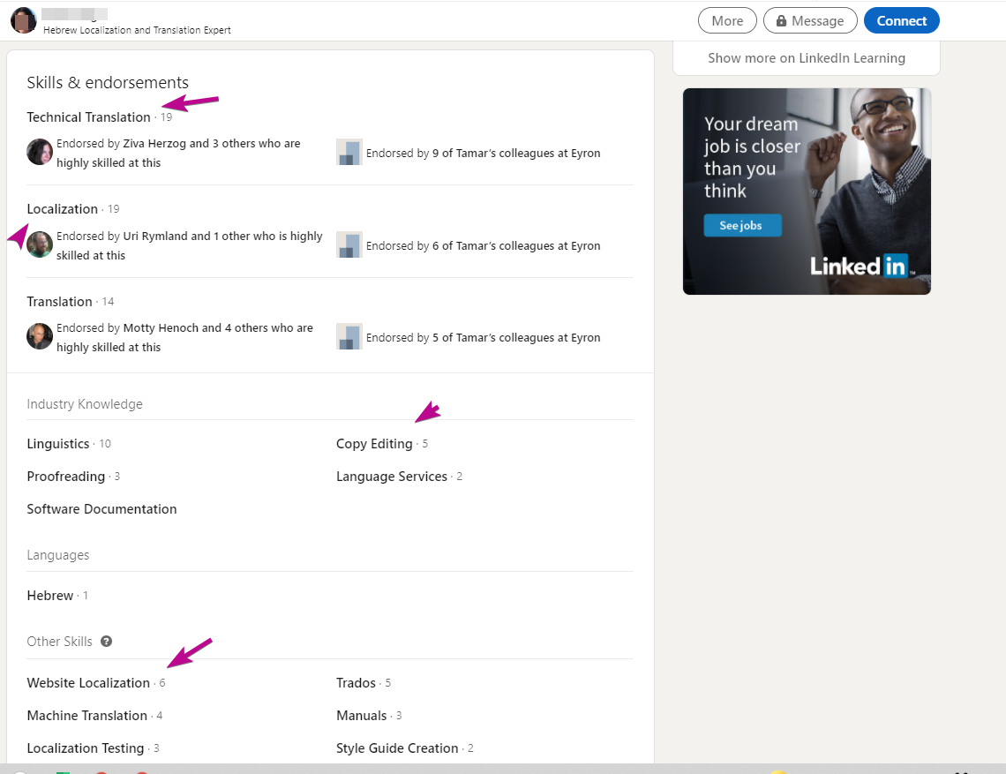Screen dimensions: 1006x774
Task: Open the Style Guide Creation skill
Action: tap(397, 748)
